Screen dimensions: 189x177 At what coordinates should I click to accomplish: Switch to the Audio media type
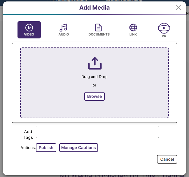64,30
